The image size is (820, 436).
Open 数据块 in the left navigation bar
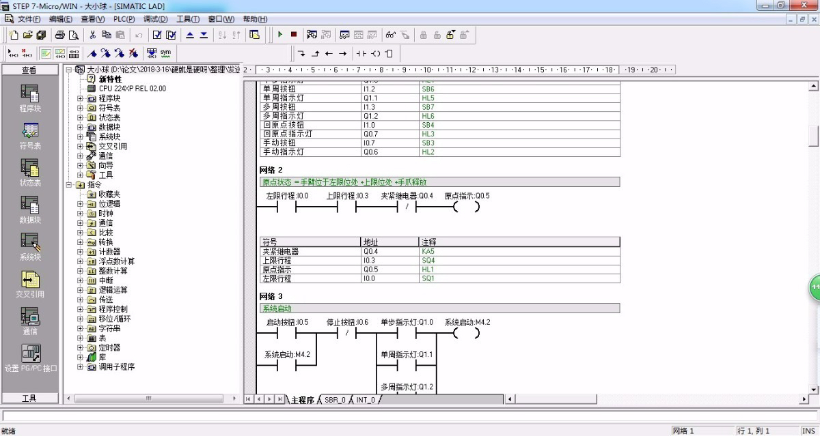(x=30, y=210)
